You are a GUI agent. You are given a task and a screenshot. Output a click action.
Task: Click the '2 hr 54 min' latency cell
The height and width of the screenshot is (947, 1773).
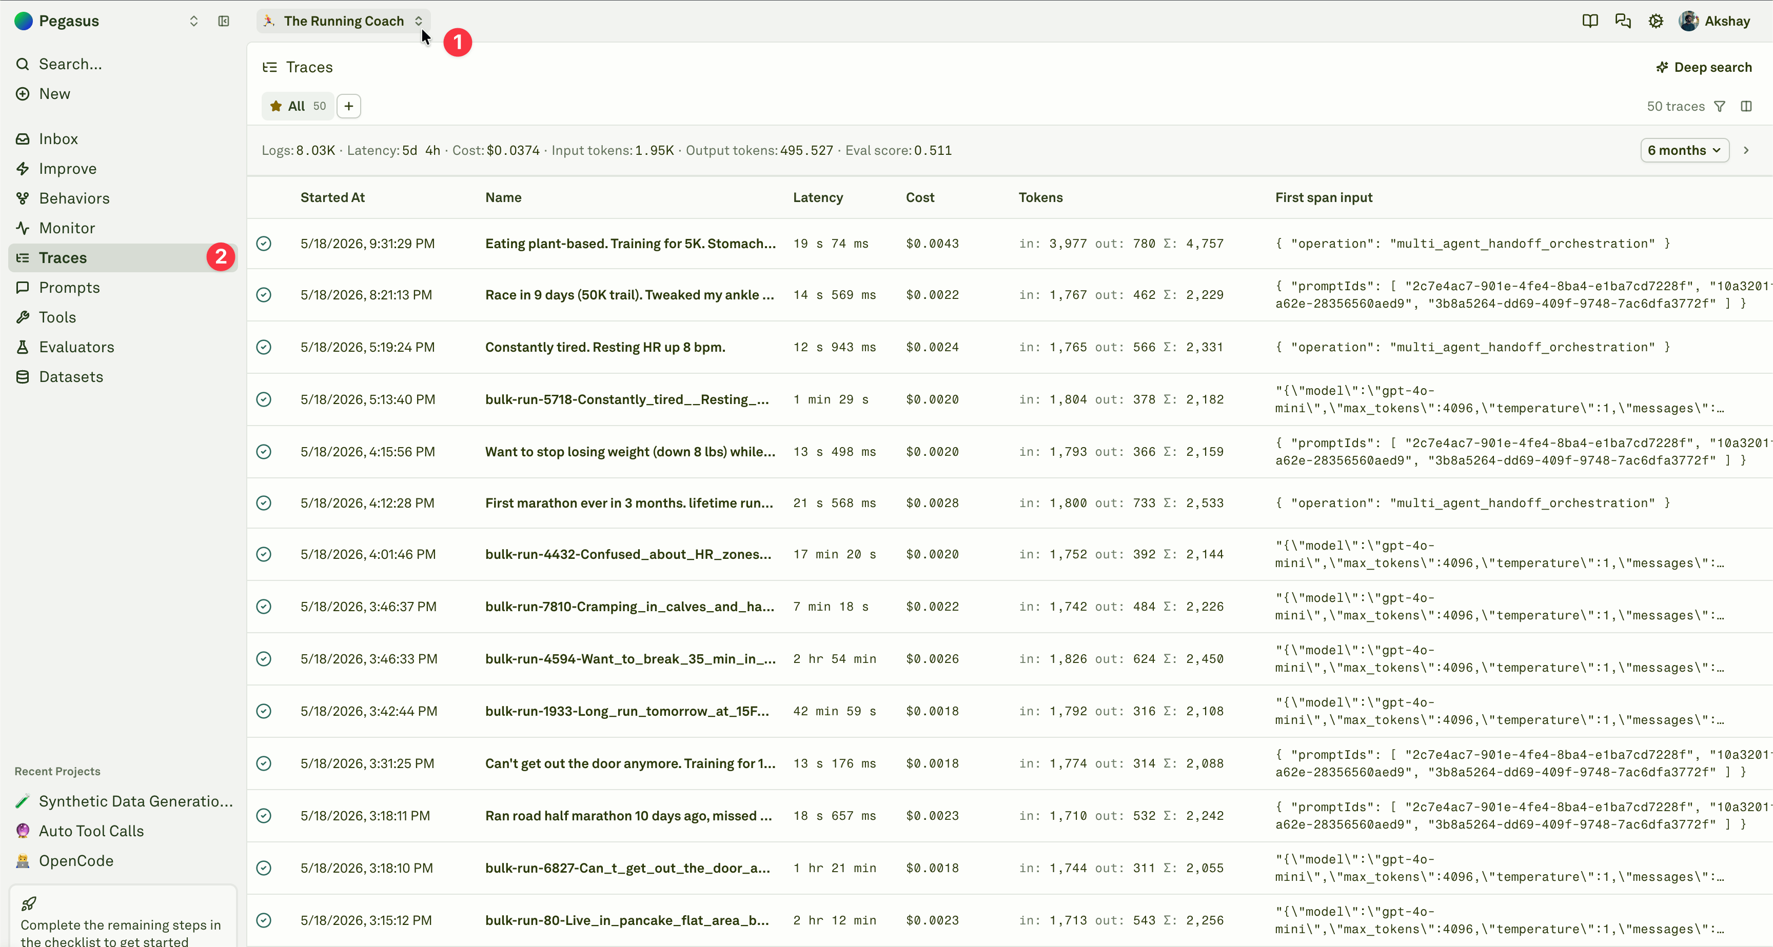click(834, 659)
